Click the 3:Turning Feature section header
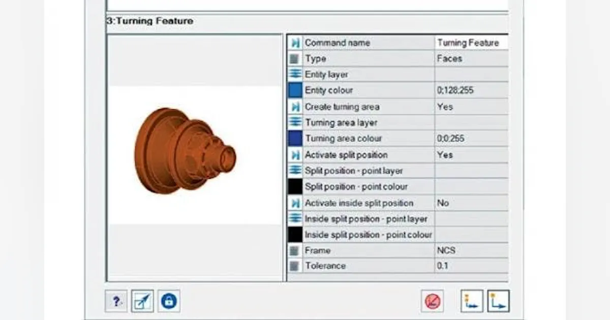The height and width of the screenshot is (320, 610). (x=150, y=21)
